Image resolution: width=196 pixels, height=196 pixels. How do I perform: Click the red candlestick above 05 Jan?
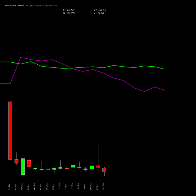click(29, 163)
